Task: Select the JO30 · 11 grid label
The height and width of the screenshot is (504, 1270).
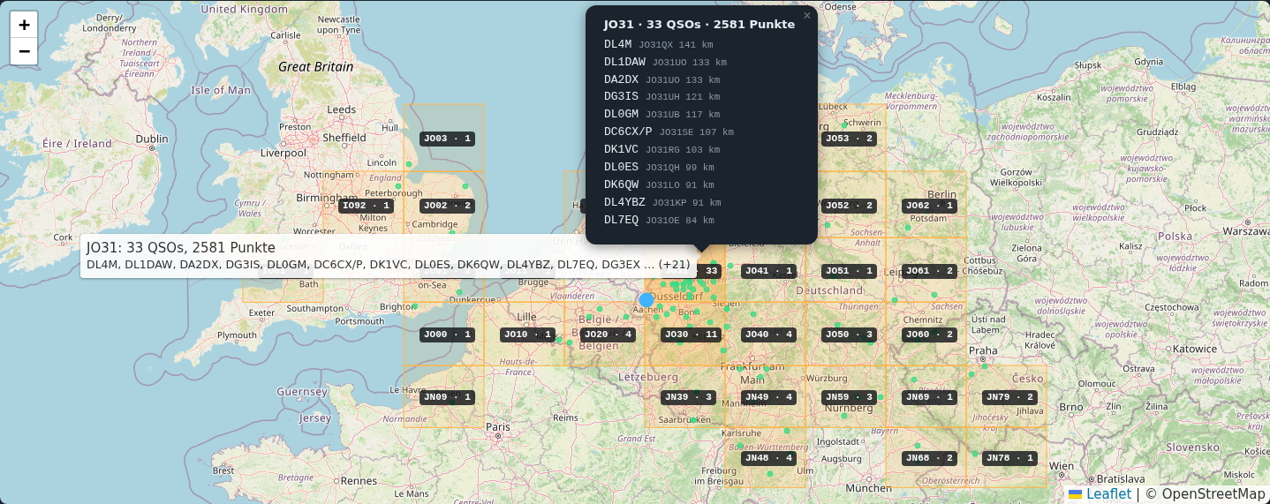Action: (x=692, y=335)
